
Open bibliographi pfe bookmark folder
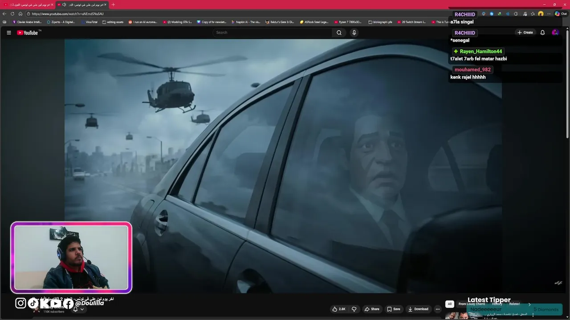click(380, 22)
